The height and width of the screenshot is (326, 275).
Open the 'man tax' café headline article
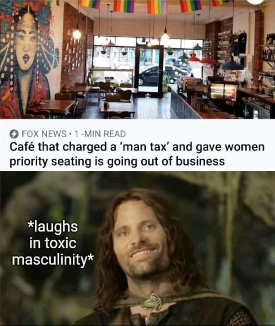(137, 154)
